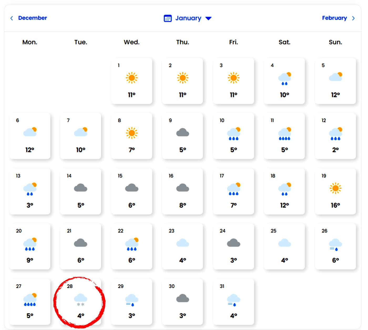The width and height of the screenshot is (368, 330).
Task: Go to previous month December
Action: 32,18
